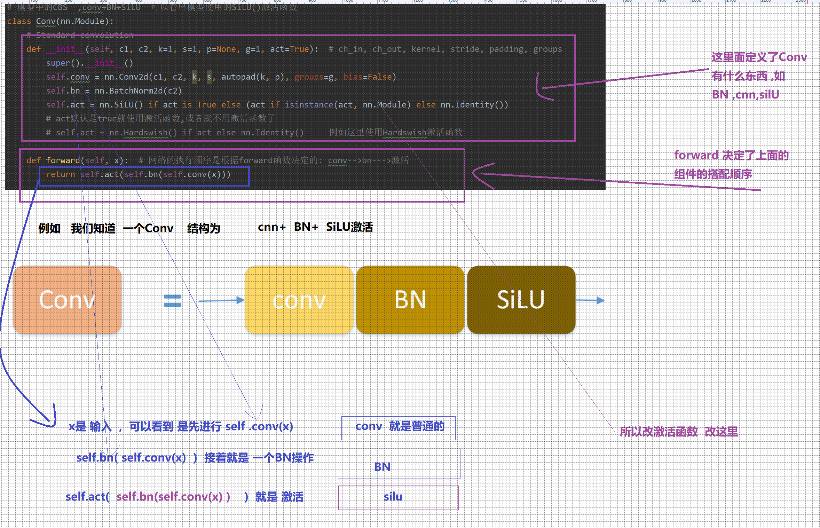Image resolution: width=820 pixels, height=528 pixels.
Task: Click the purple note '这里面定义了Conv'
Action: coord(759,57)
